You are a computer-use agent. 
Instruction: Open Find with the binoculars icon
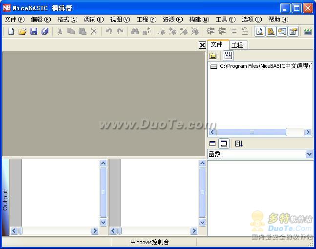135,31
